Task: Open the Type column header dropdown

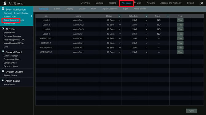Action: (168, 16)
